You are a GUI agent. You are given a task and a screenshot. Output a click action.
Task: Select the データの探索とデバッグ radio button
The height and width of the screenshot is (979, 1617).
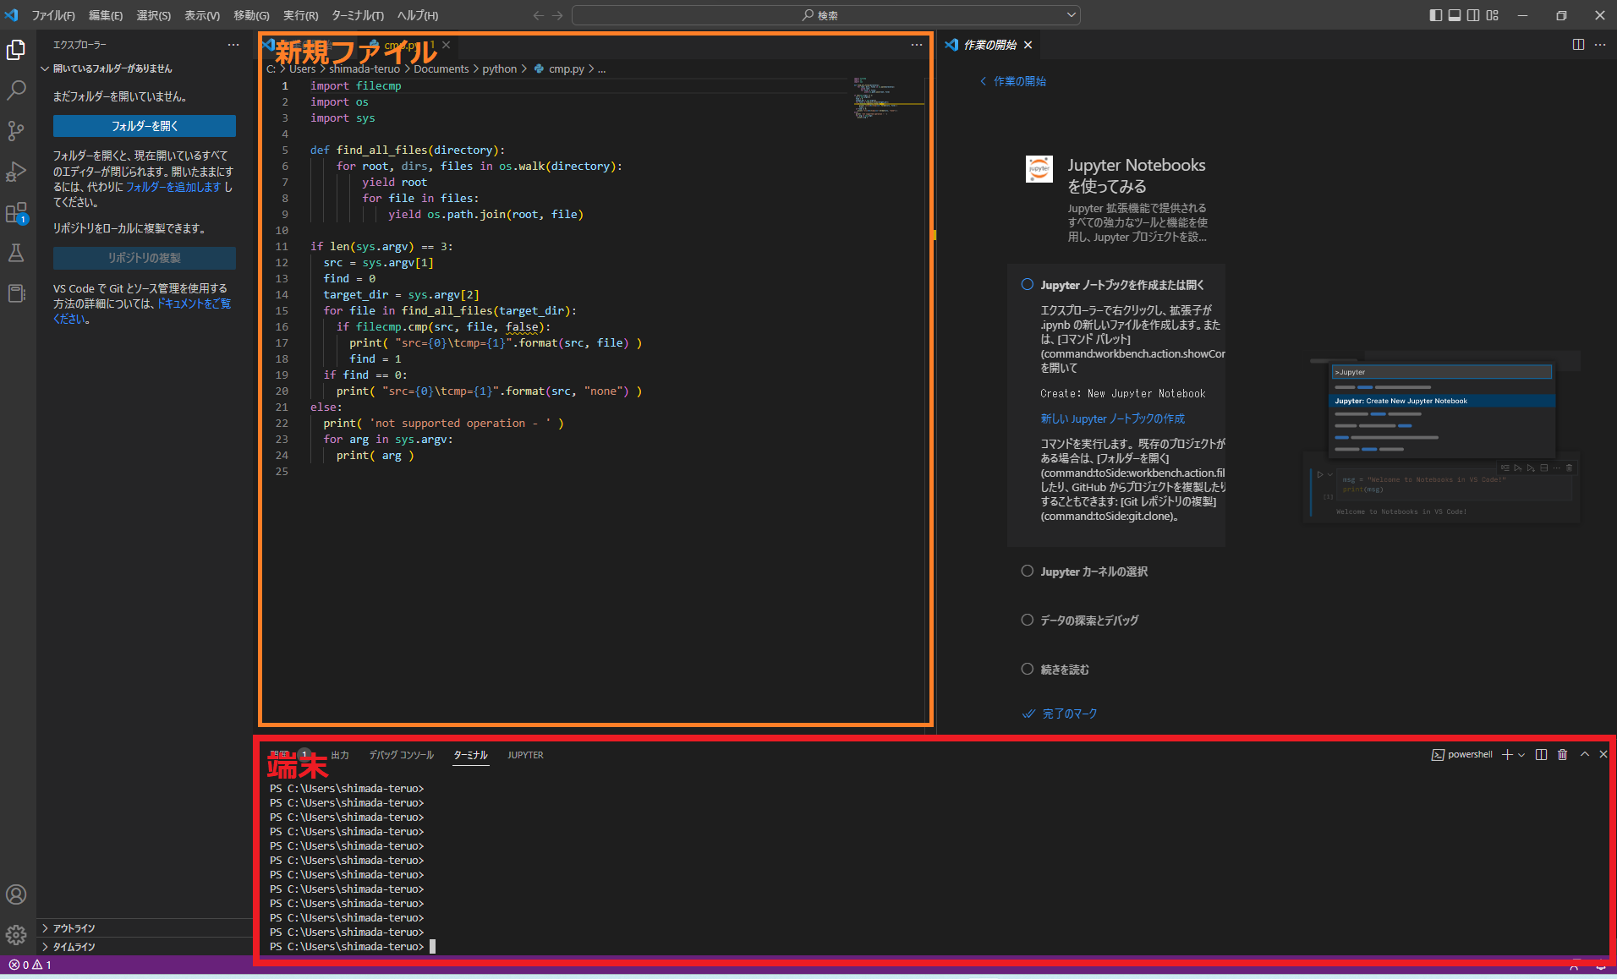tap(1027, 620)
